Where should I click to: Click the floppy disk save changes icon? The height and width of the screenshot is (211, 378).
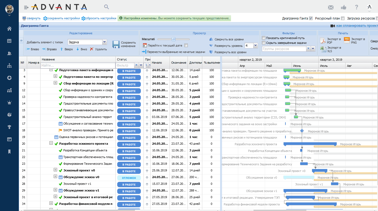(x=116, y=44)
